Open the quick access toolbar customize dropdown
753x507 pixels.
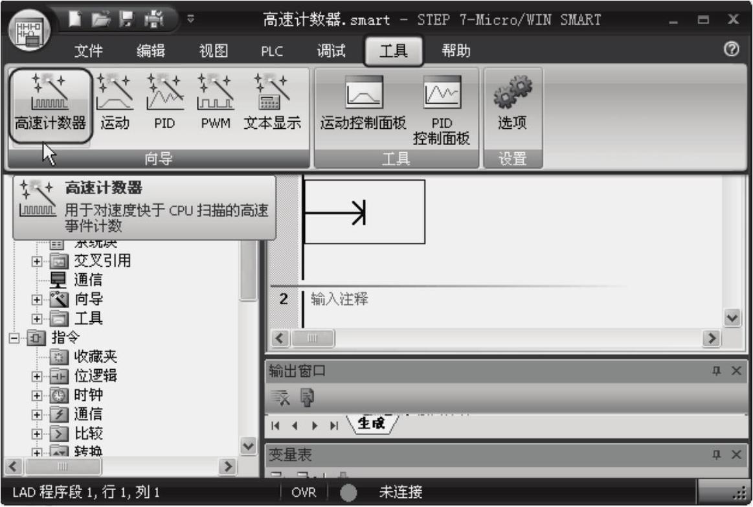pos(190,19)
